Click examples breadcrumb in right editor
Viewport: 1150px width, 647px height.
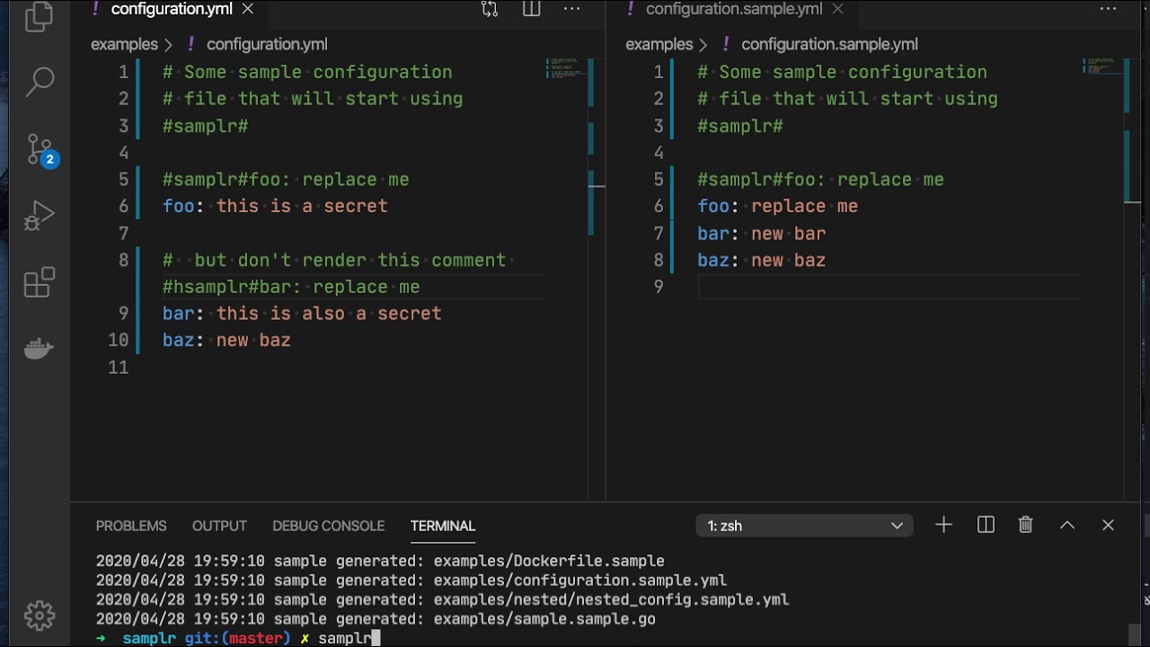[659, 44]
